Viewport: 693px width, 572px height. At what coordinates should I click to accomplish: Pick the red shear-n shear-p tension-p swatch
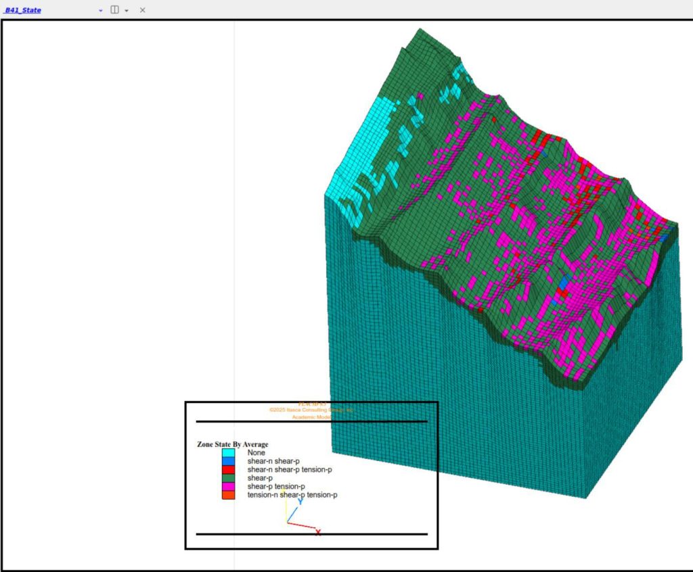tap(228, 469)
